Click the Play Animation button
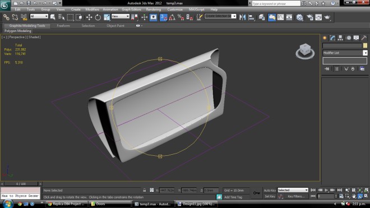The image size is (370, 208). click(x=326, y=190)
